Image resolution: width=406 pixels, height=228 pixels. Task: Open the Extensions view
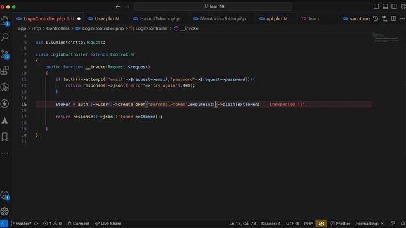pos(4,70)
